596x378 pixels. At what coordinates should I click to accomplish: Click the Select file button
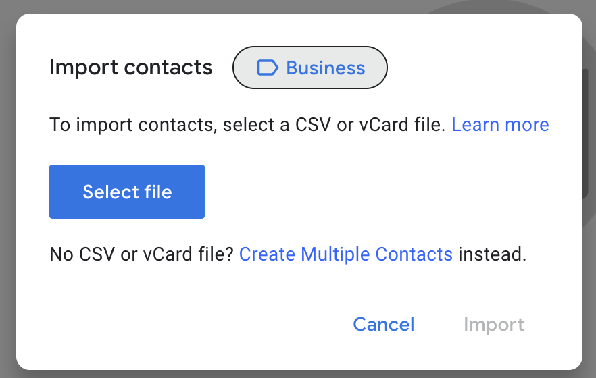(x=127, y=192)
